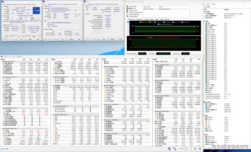Open HWiNFO sensor settings gear icon
Screen dimensions: 251x152
click(x=195, y=149)
